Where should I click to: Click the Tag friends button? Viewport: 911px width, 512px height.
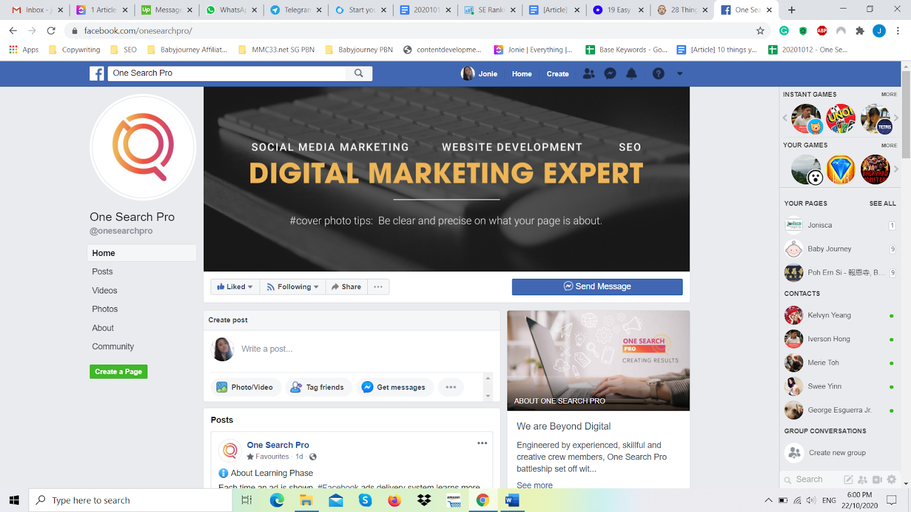pos(318,387)
